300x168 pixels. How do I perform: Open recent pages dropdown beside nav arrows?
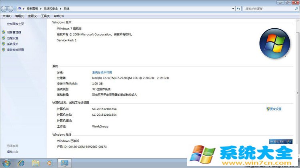click(x=15, y=9)
